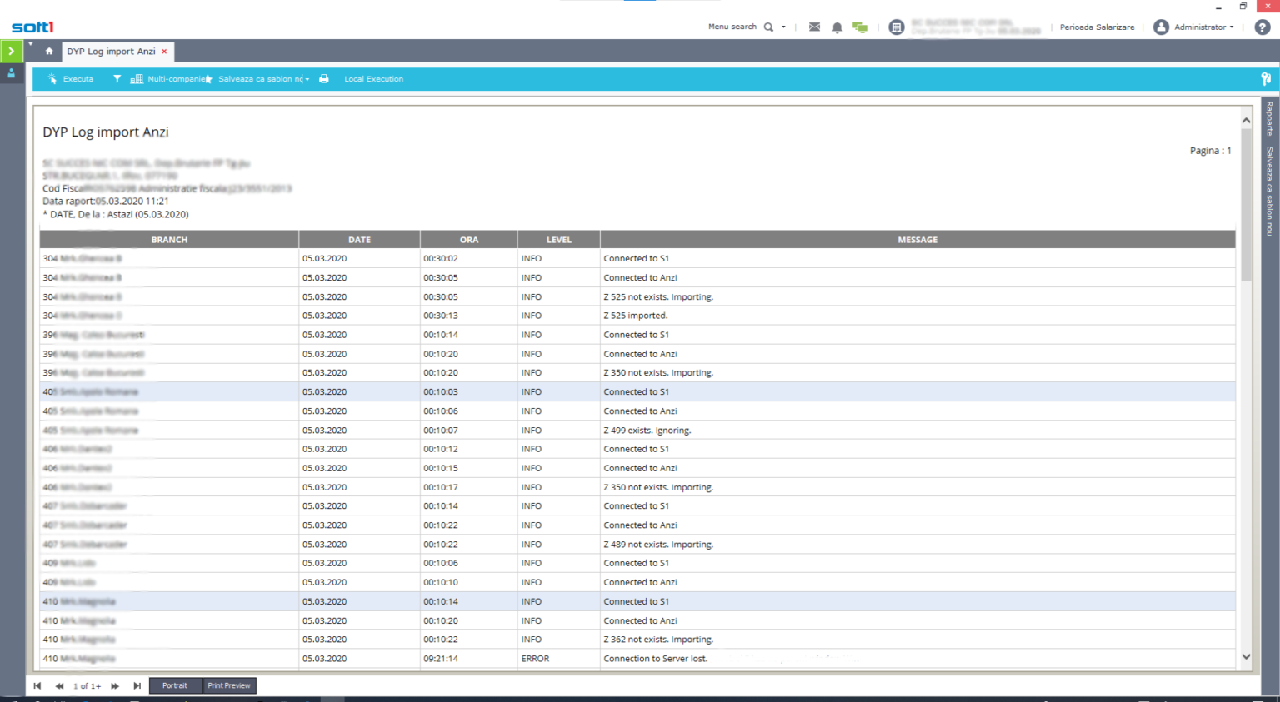Toggle the left green sidebar arrow panel
The width and height of the screenshot is (1280, 702).
(11, 51)
